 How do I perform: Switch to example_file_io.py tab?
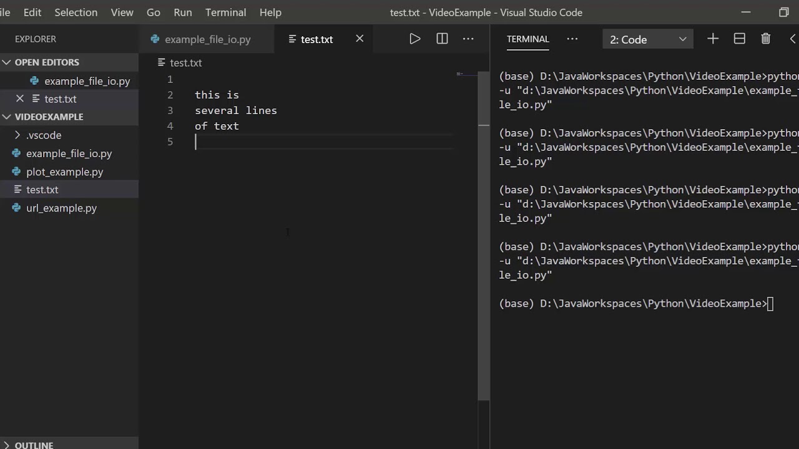[x=207, y=39]
